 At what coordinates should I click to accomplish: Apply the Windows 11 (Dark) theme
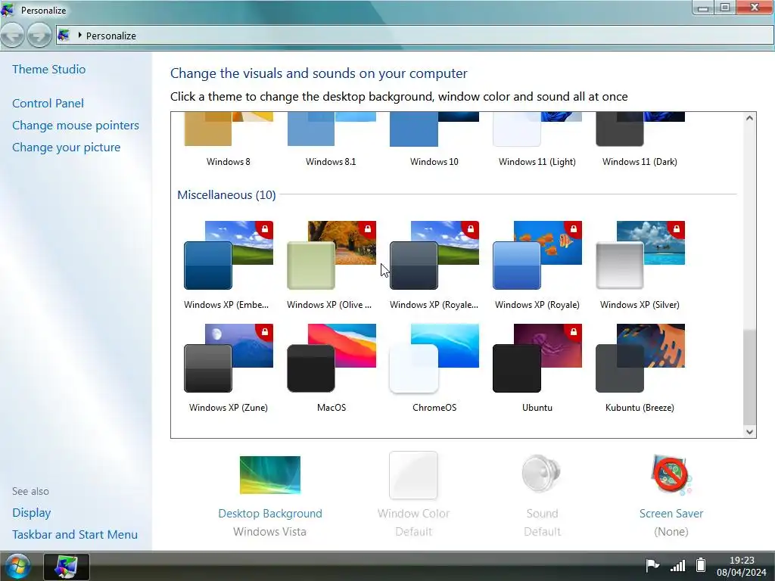click(640, 129)
